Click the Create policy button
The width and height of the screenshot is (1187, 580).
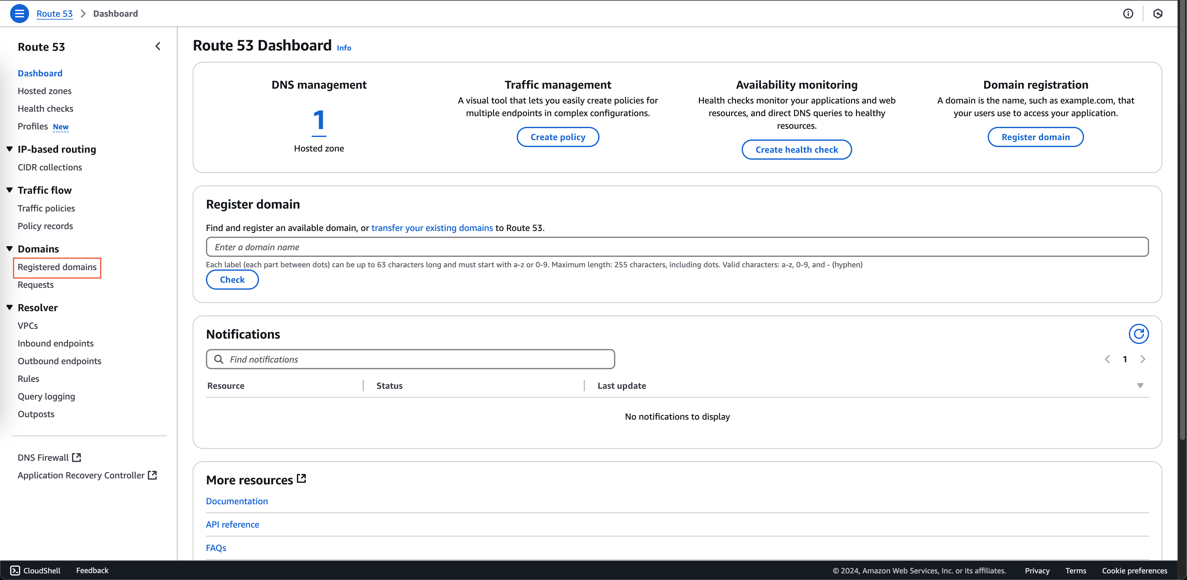coord(557,137)
